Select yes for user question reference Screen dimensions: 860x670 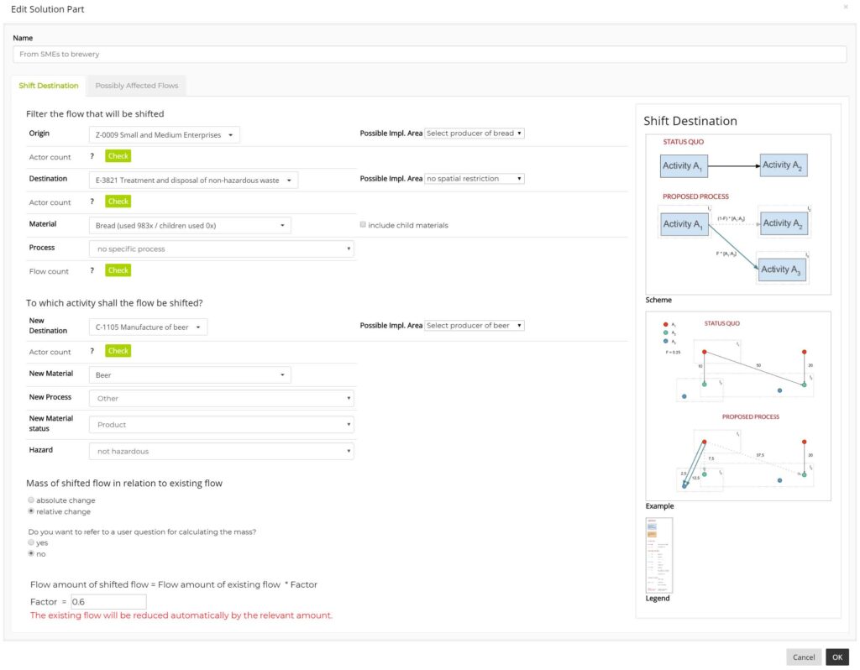pos(31,542)
